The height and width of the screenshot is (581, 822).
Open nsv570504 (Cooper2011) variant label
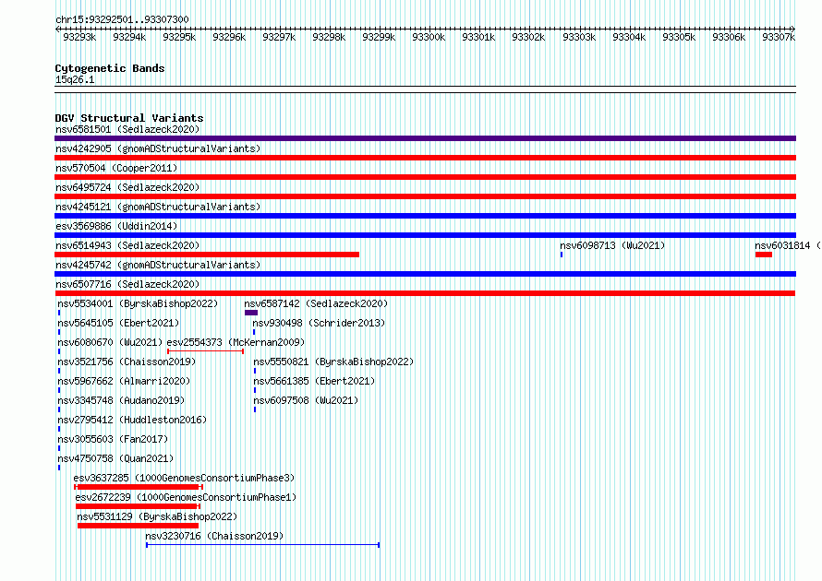click(117, 168)
